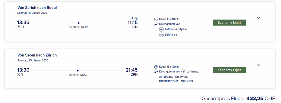Click the airplane icon on the Zürich–Seoul flight

point(156,24)
